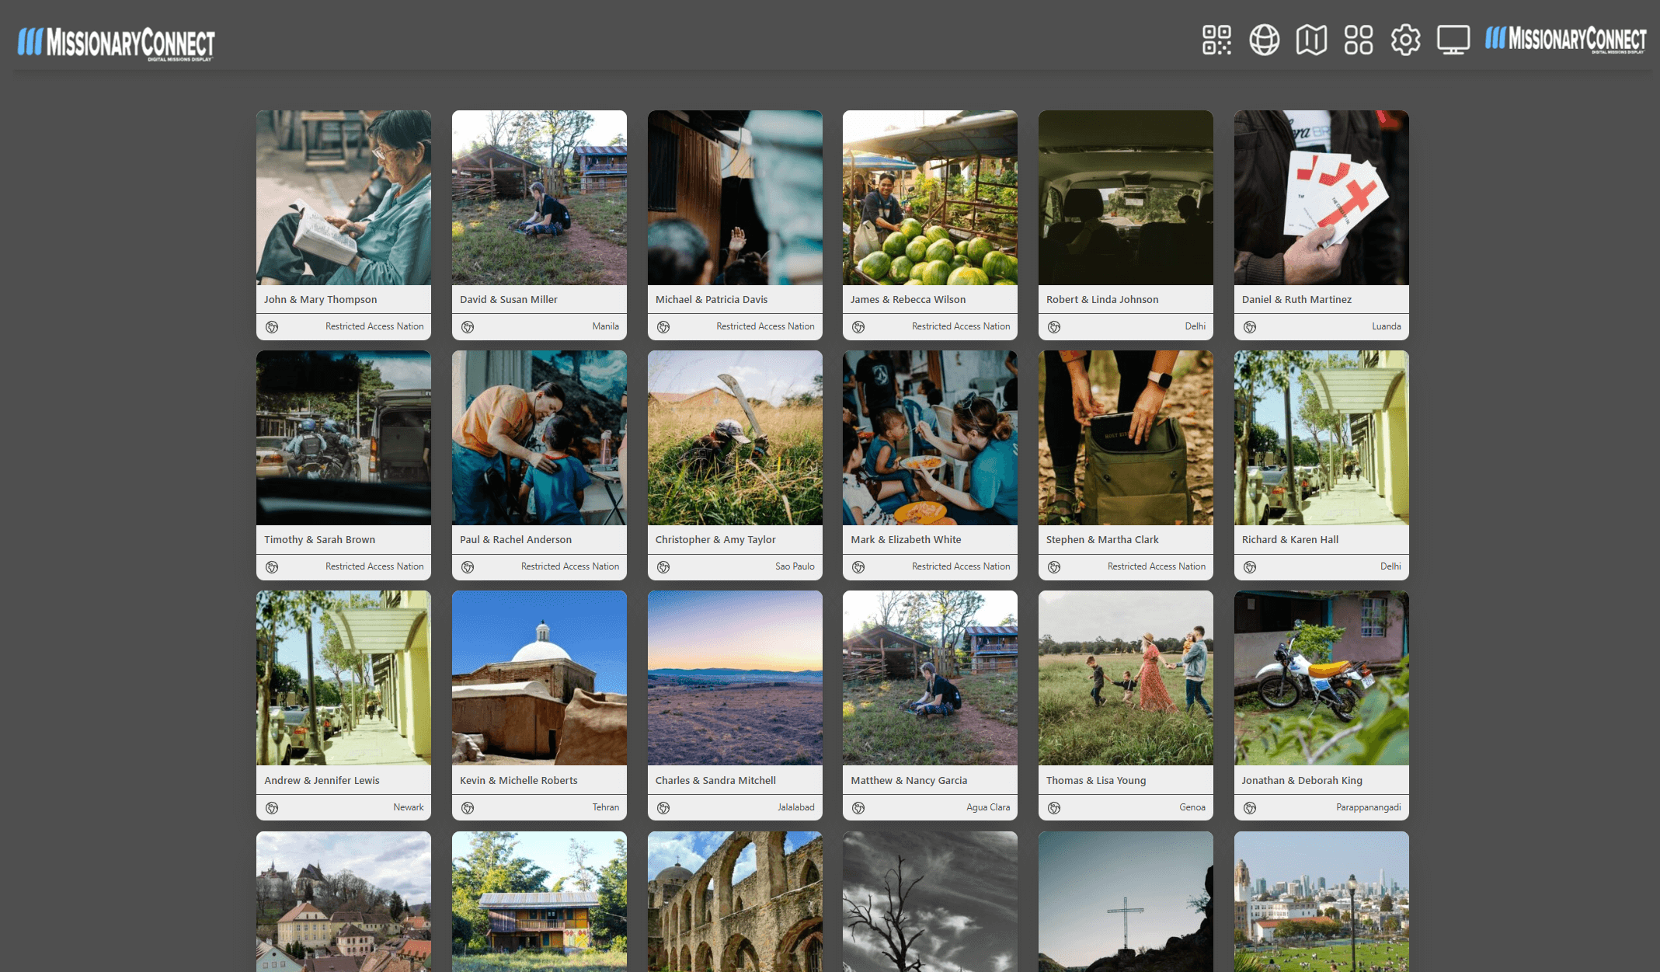Select Jonathan & Deborah King's motorcycle photo

(x=1321, y=678)
